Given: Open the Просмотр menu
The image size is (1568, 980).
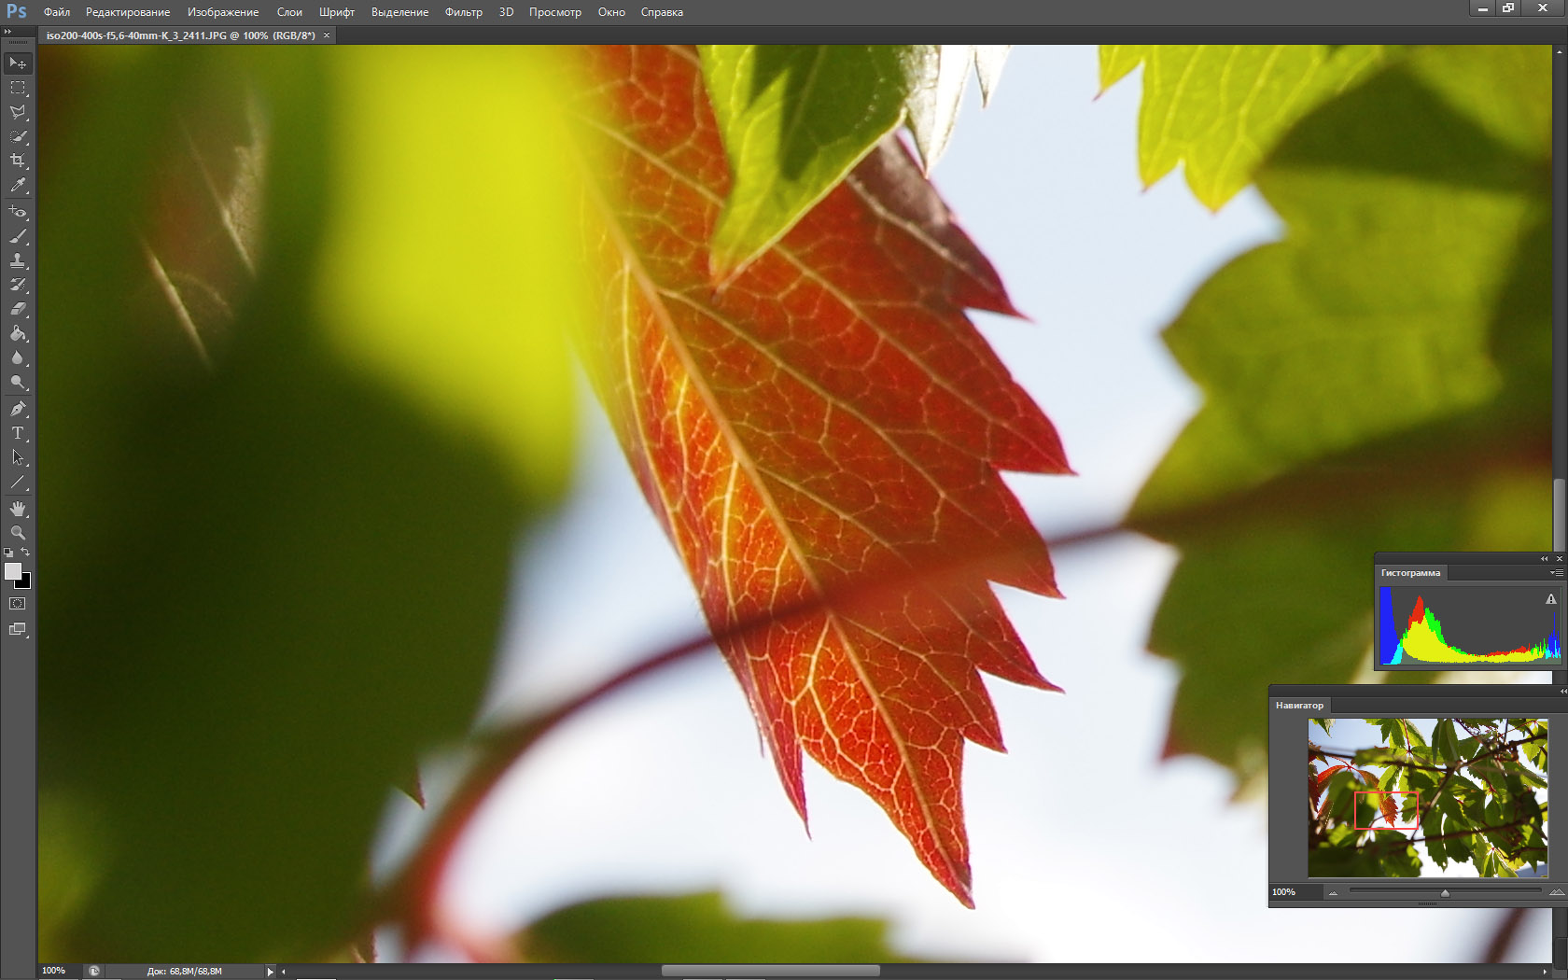Looking at the screenshot, I should (555, 12).
